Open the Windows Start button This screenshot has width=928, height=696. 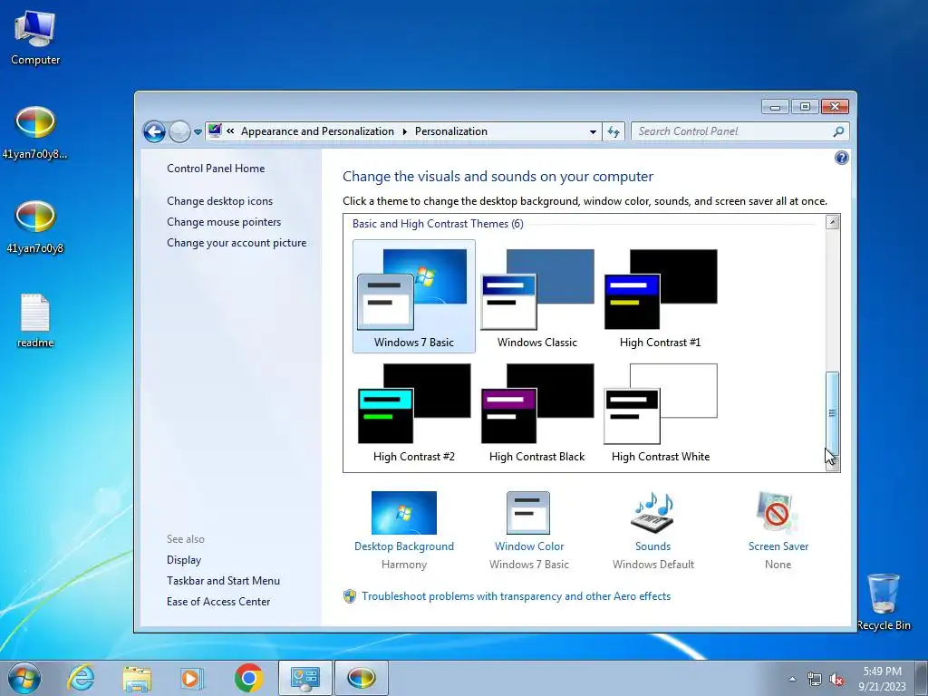(x=24, y=678)
